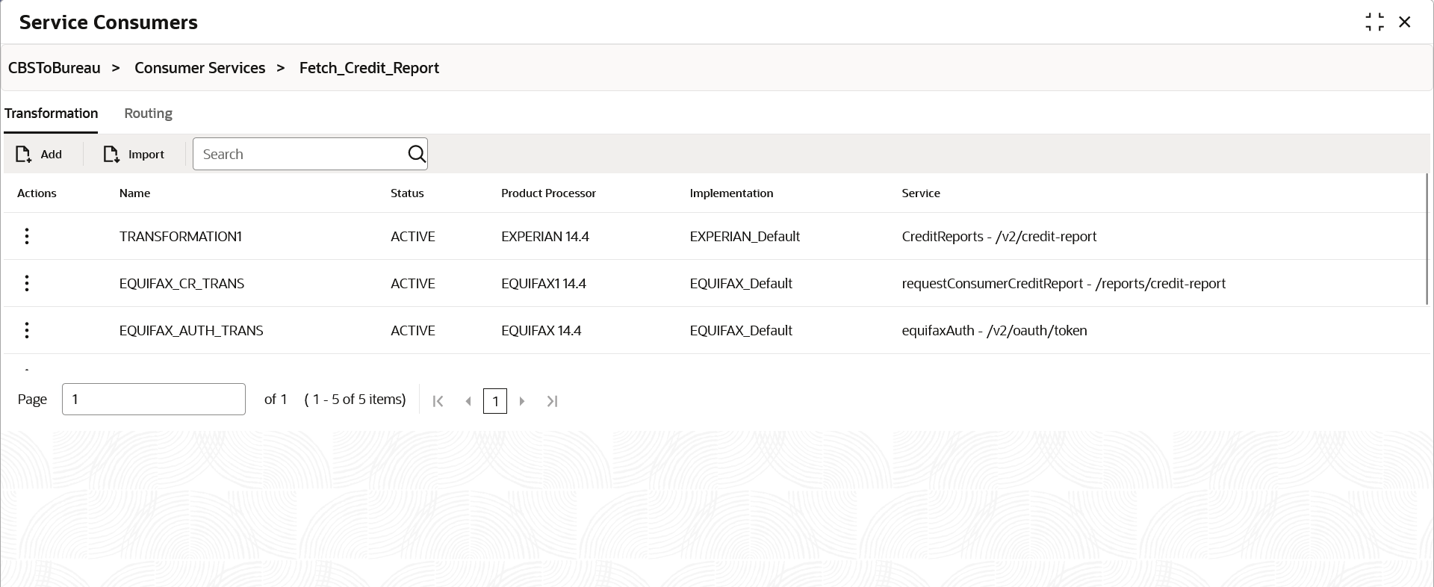This screenshot has height=587, width=1434.
Task: Navigate to Consumer Services breadcrumb
Action: coord(199,68)
